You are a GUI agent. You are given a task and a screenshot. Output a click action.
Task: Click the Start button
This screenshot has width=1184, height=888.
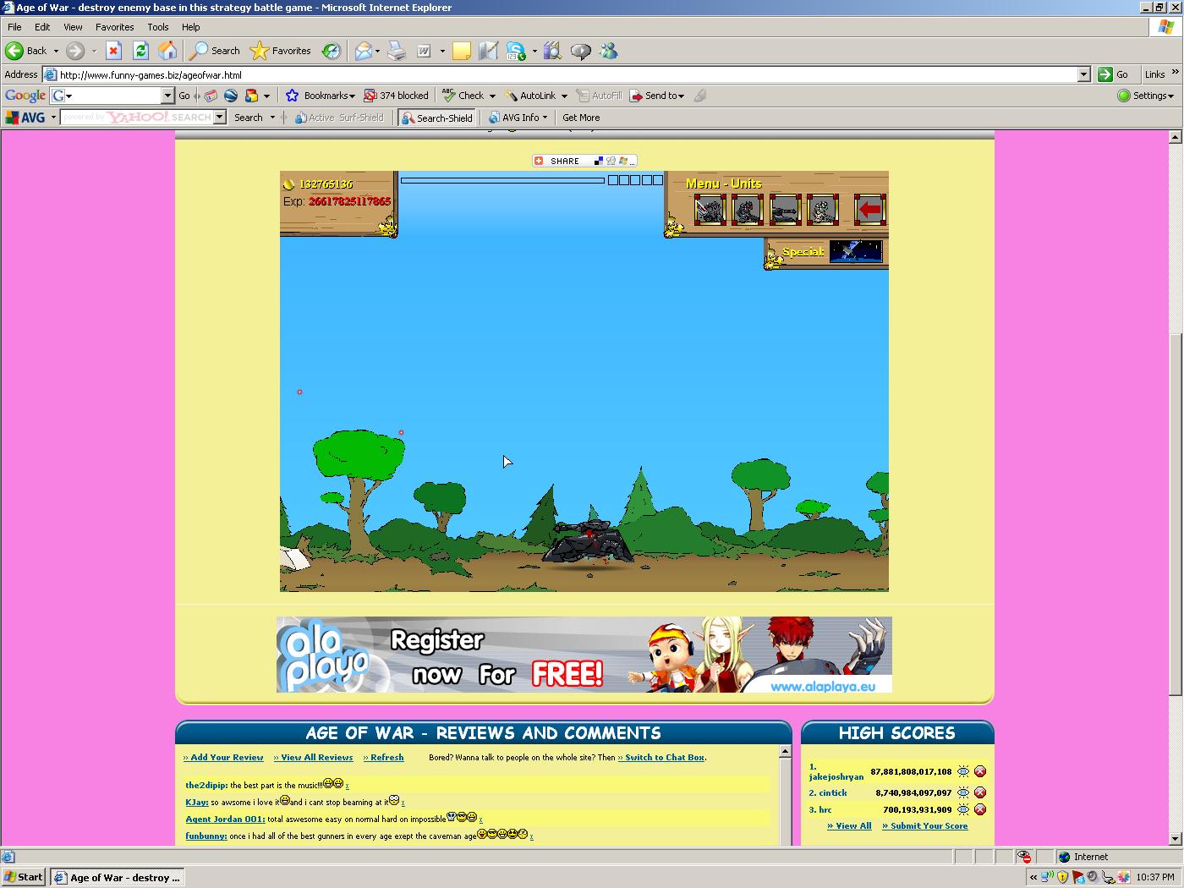coord(24,877)
